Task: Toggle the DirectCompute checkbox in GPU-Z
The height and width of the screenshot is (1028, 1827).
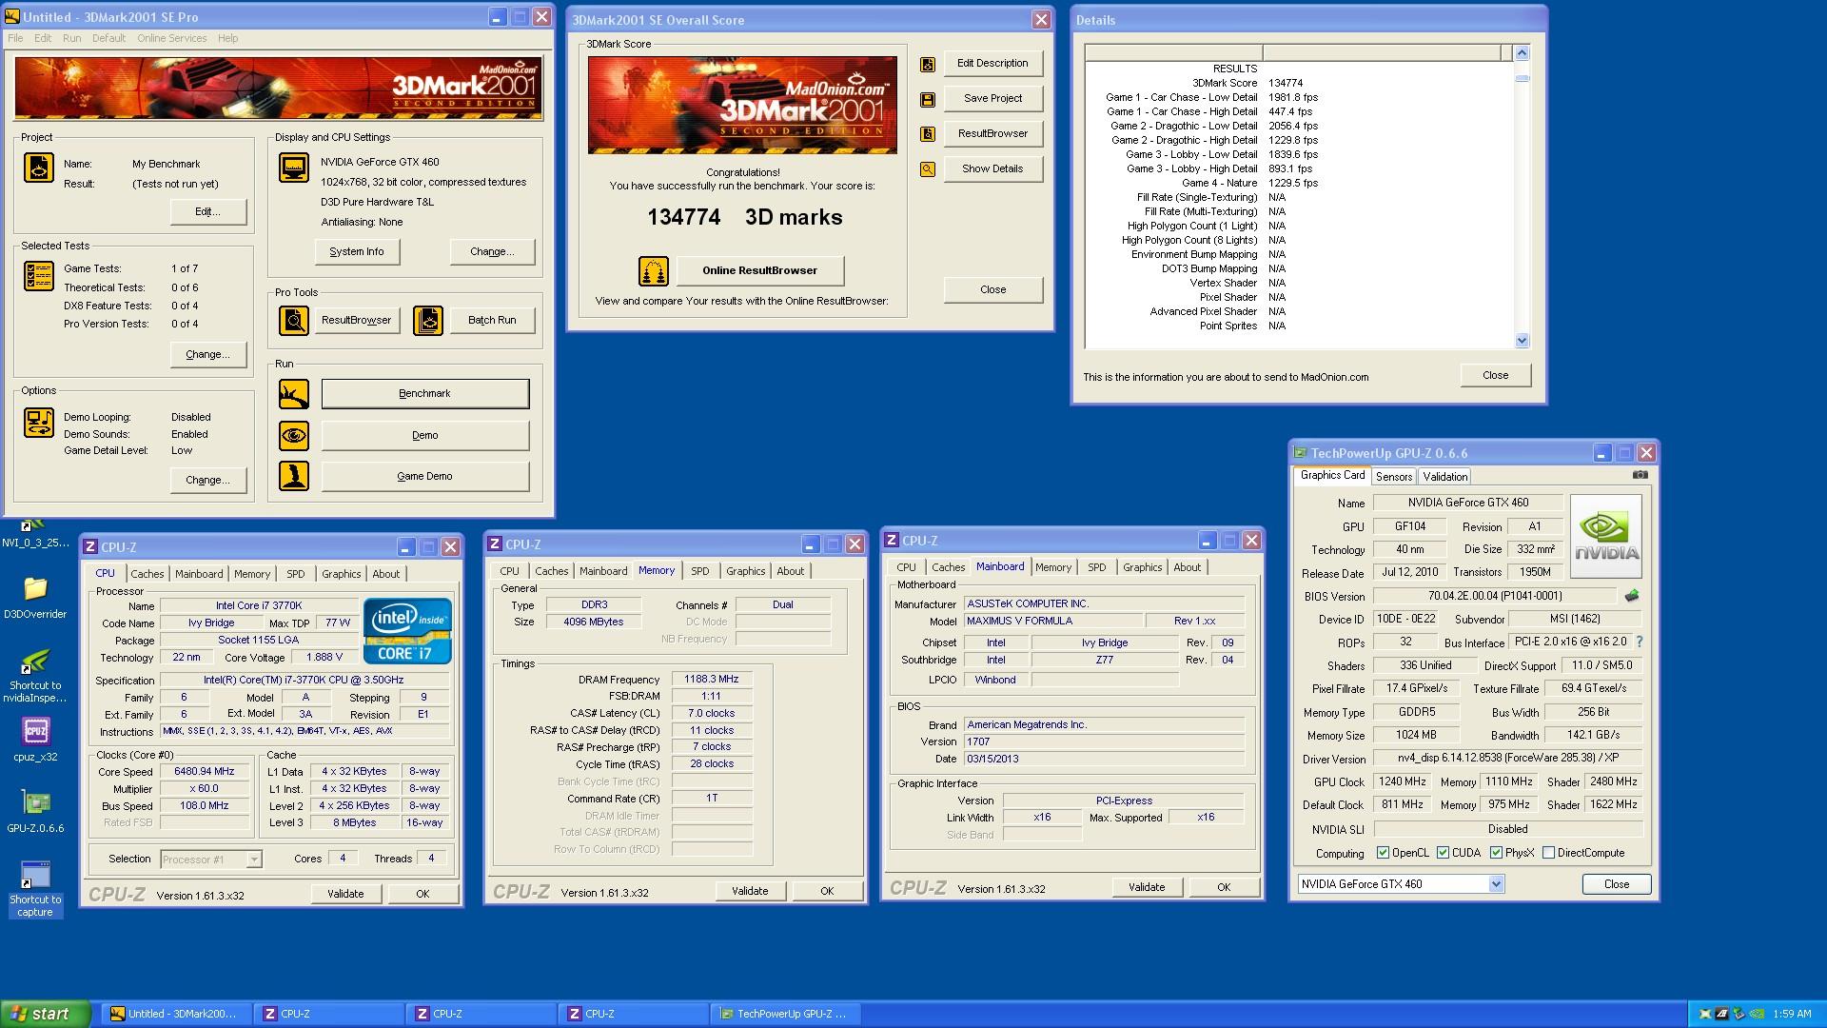Action: pyautogui.click(x=1549, y=853)
